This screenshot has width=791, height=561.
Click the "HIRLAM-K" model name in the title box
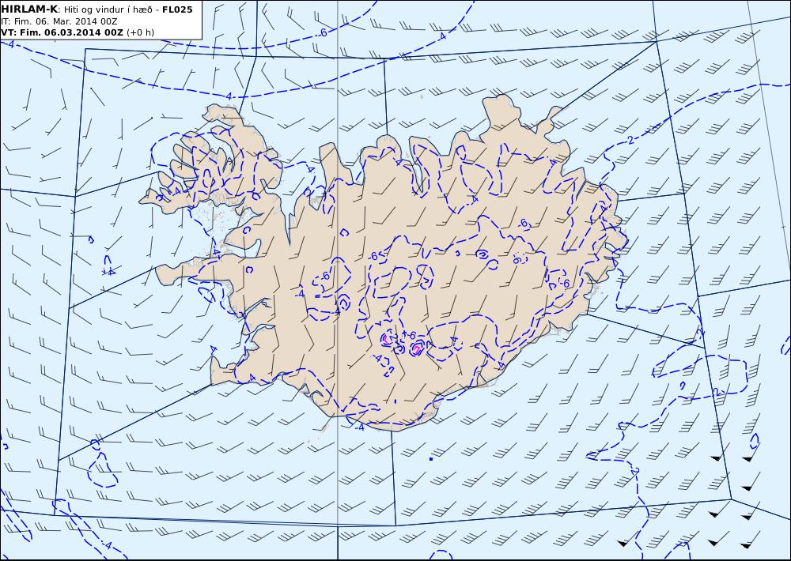[x=29, y=9]
